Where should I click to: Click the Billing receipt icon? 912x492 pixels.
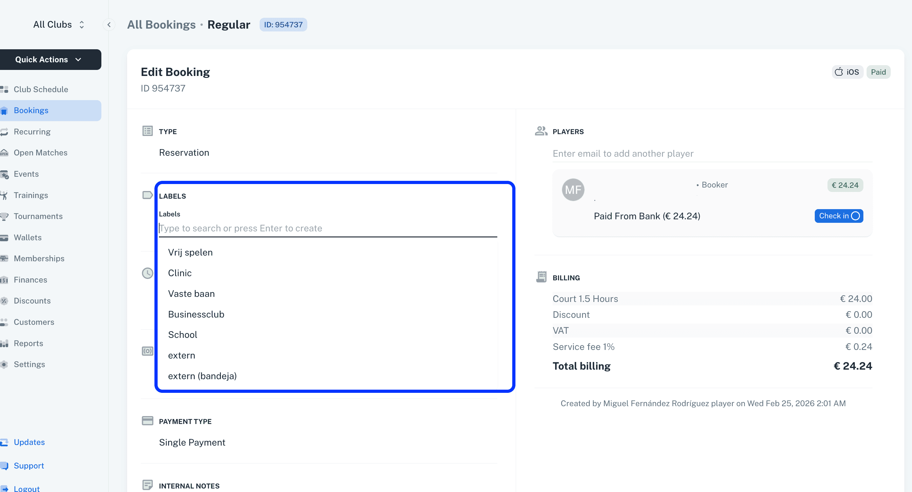(x=541, y=277)
